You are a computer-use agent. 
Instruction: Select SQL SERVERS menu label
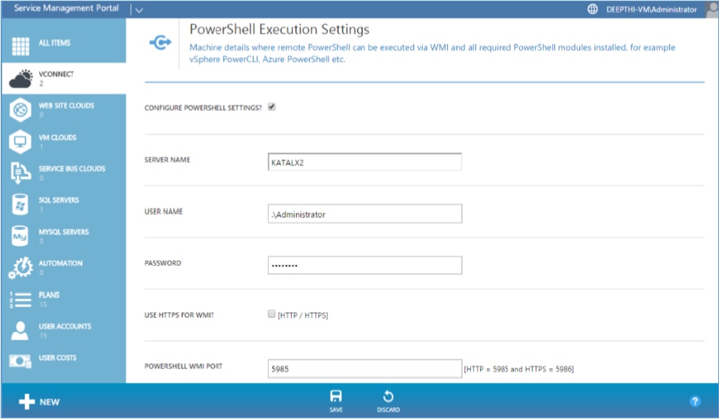59,200
